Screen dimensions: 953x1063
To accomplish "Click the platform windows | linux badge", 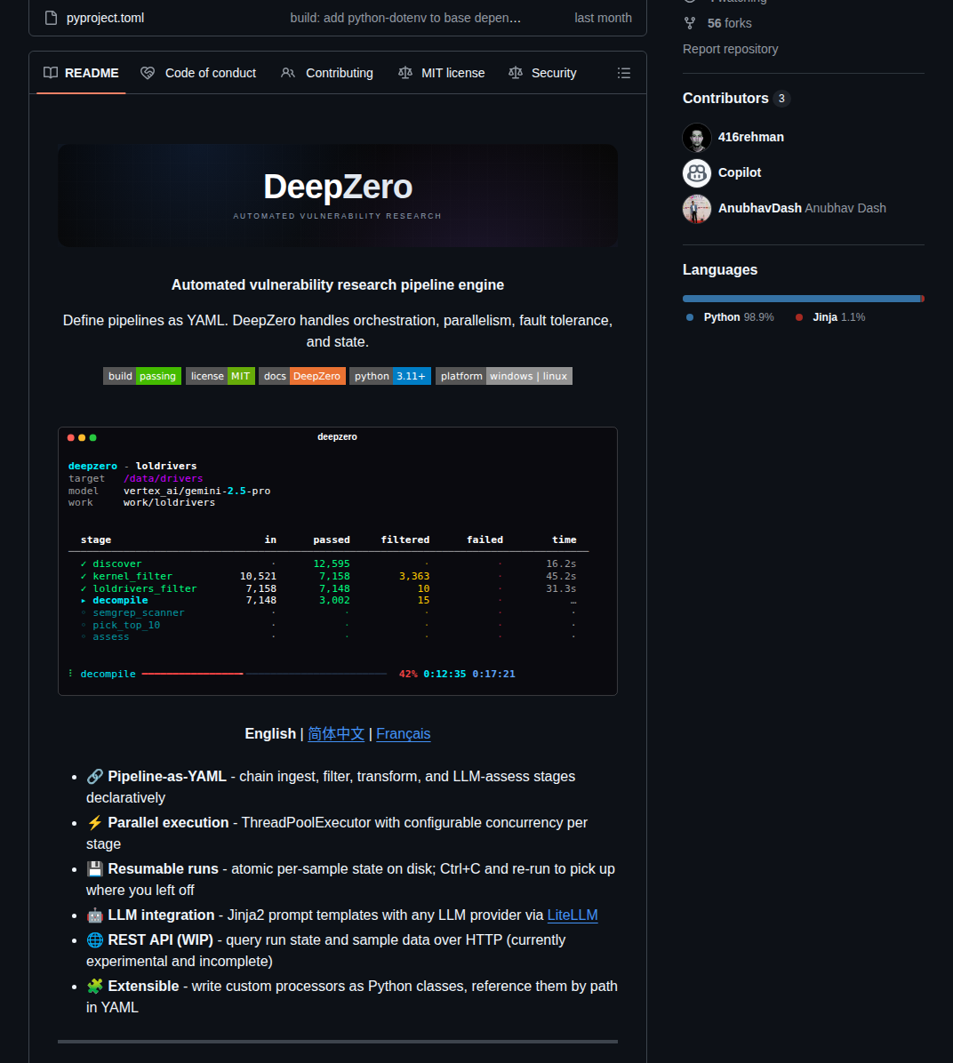I will 504,376.
